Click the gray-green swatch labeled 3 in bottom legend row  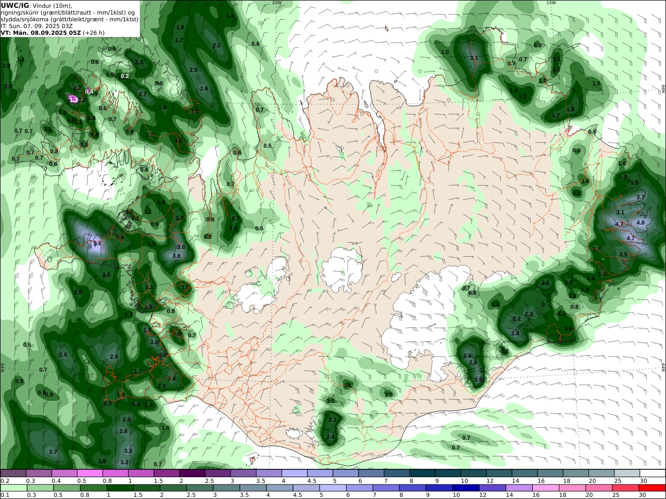coord(226,488)
